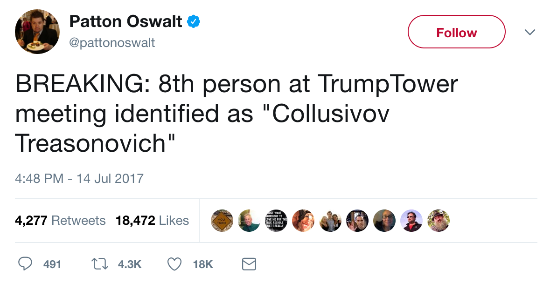
Task: Click the @pattonoswalt handle
Action: point(112,43)
